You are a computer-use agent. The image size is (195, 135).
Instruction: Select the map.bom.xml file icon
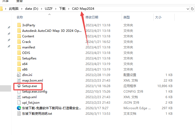19,81
